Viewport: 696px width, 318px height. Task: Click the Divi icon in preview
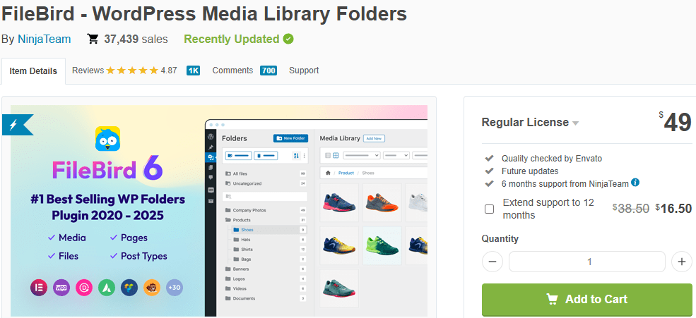[x=84, y=288]
